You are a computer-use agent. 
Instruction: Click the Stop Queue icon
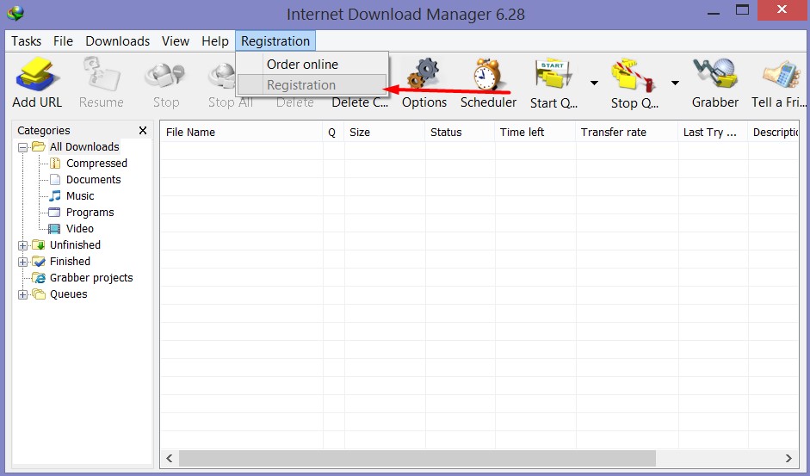(x=634, y=76)
